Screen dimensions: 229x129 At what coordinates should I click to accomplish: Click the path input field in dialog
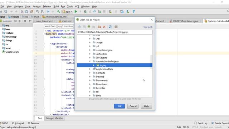tap(114, 32)
